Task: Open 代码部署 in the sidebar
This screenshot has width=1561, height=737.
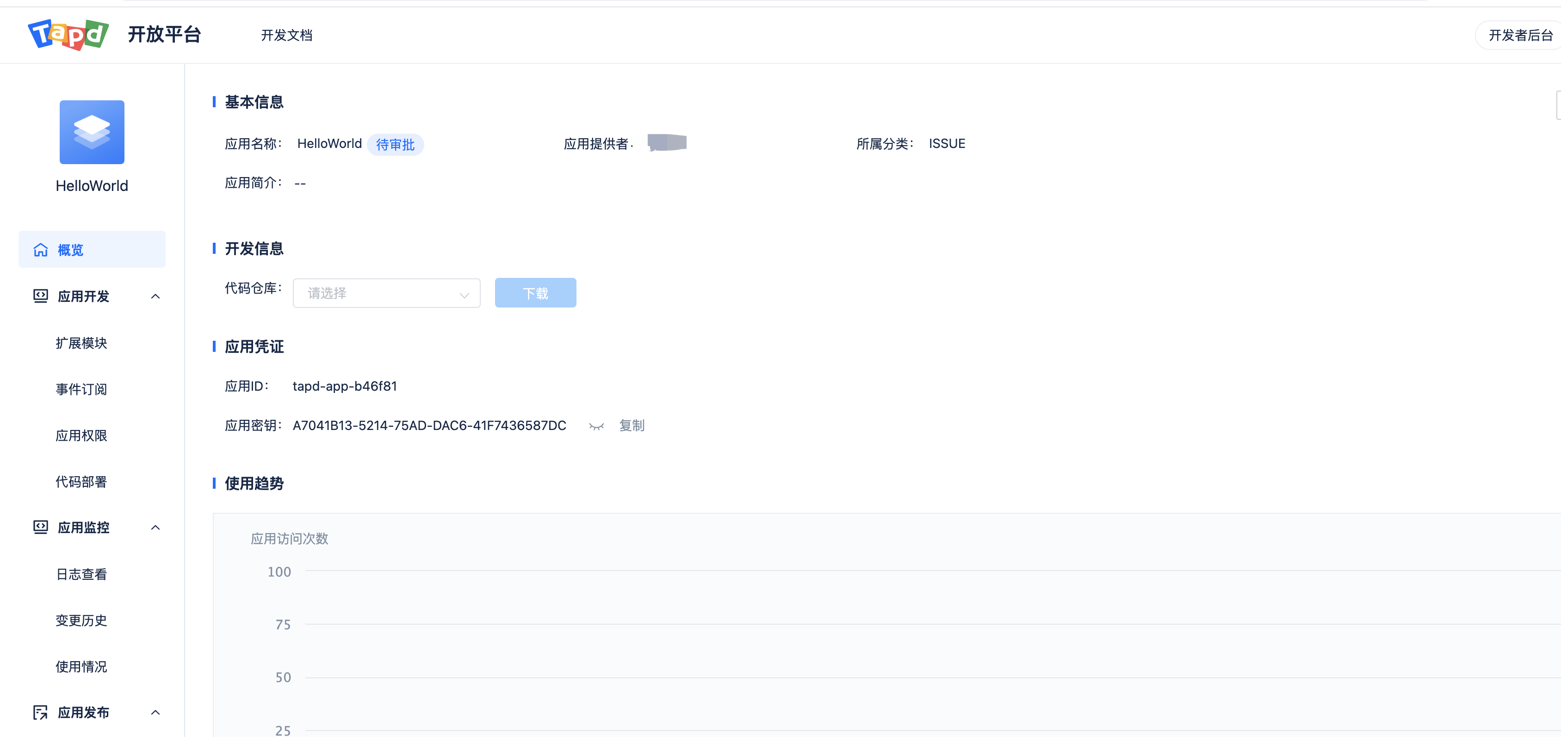Action: [81, 481]
